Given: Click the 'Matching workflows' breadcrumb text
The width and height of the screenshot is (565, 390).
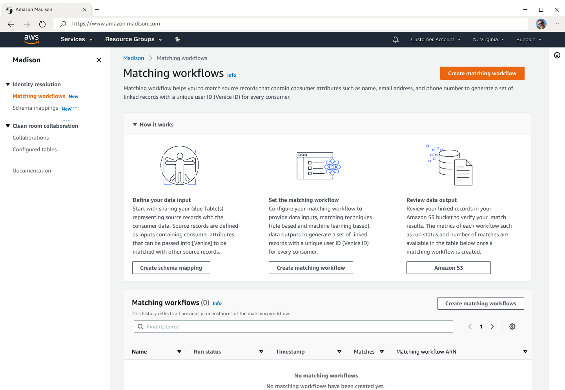Looking at the screenshot, I should click(182, 58).
